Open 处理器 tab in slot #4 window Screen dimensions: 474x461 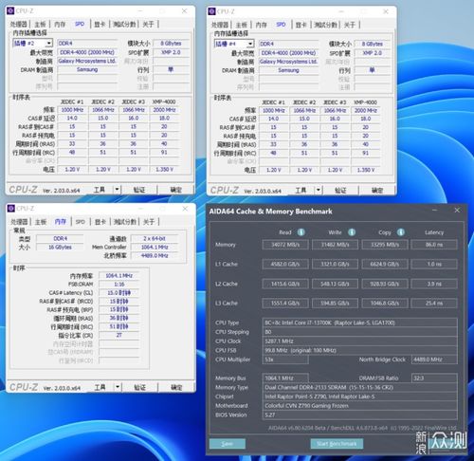tap(220, 25)
